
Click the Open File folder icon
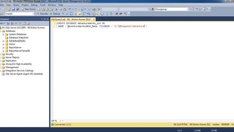click(9, 9)
